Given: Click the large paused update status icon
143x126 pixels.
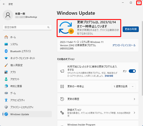Looking at the screenshot, I should (66, 28).
